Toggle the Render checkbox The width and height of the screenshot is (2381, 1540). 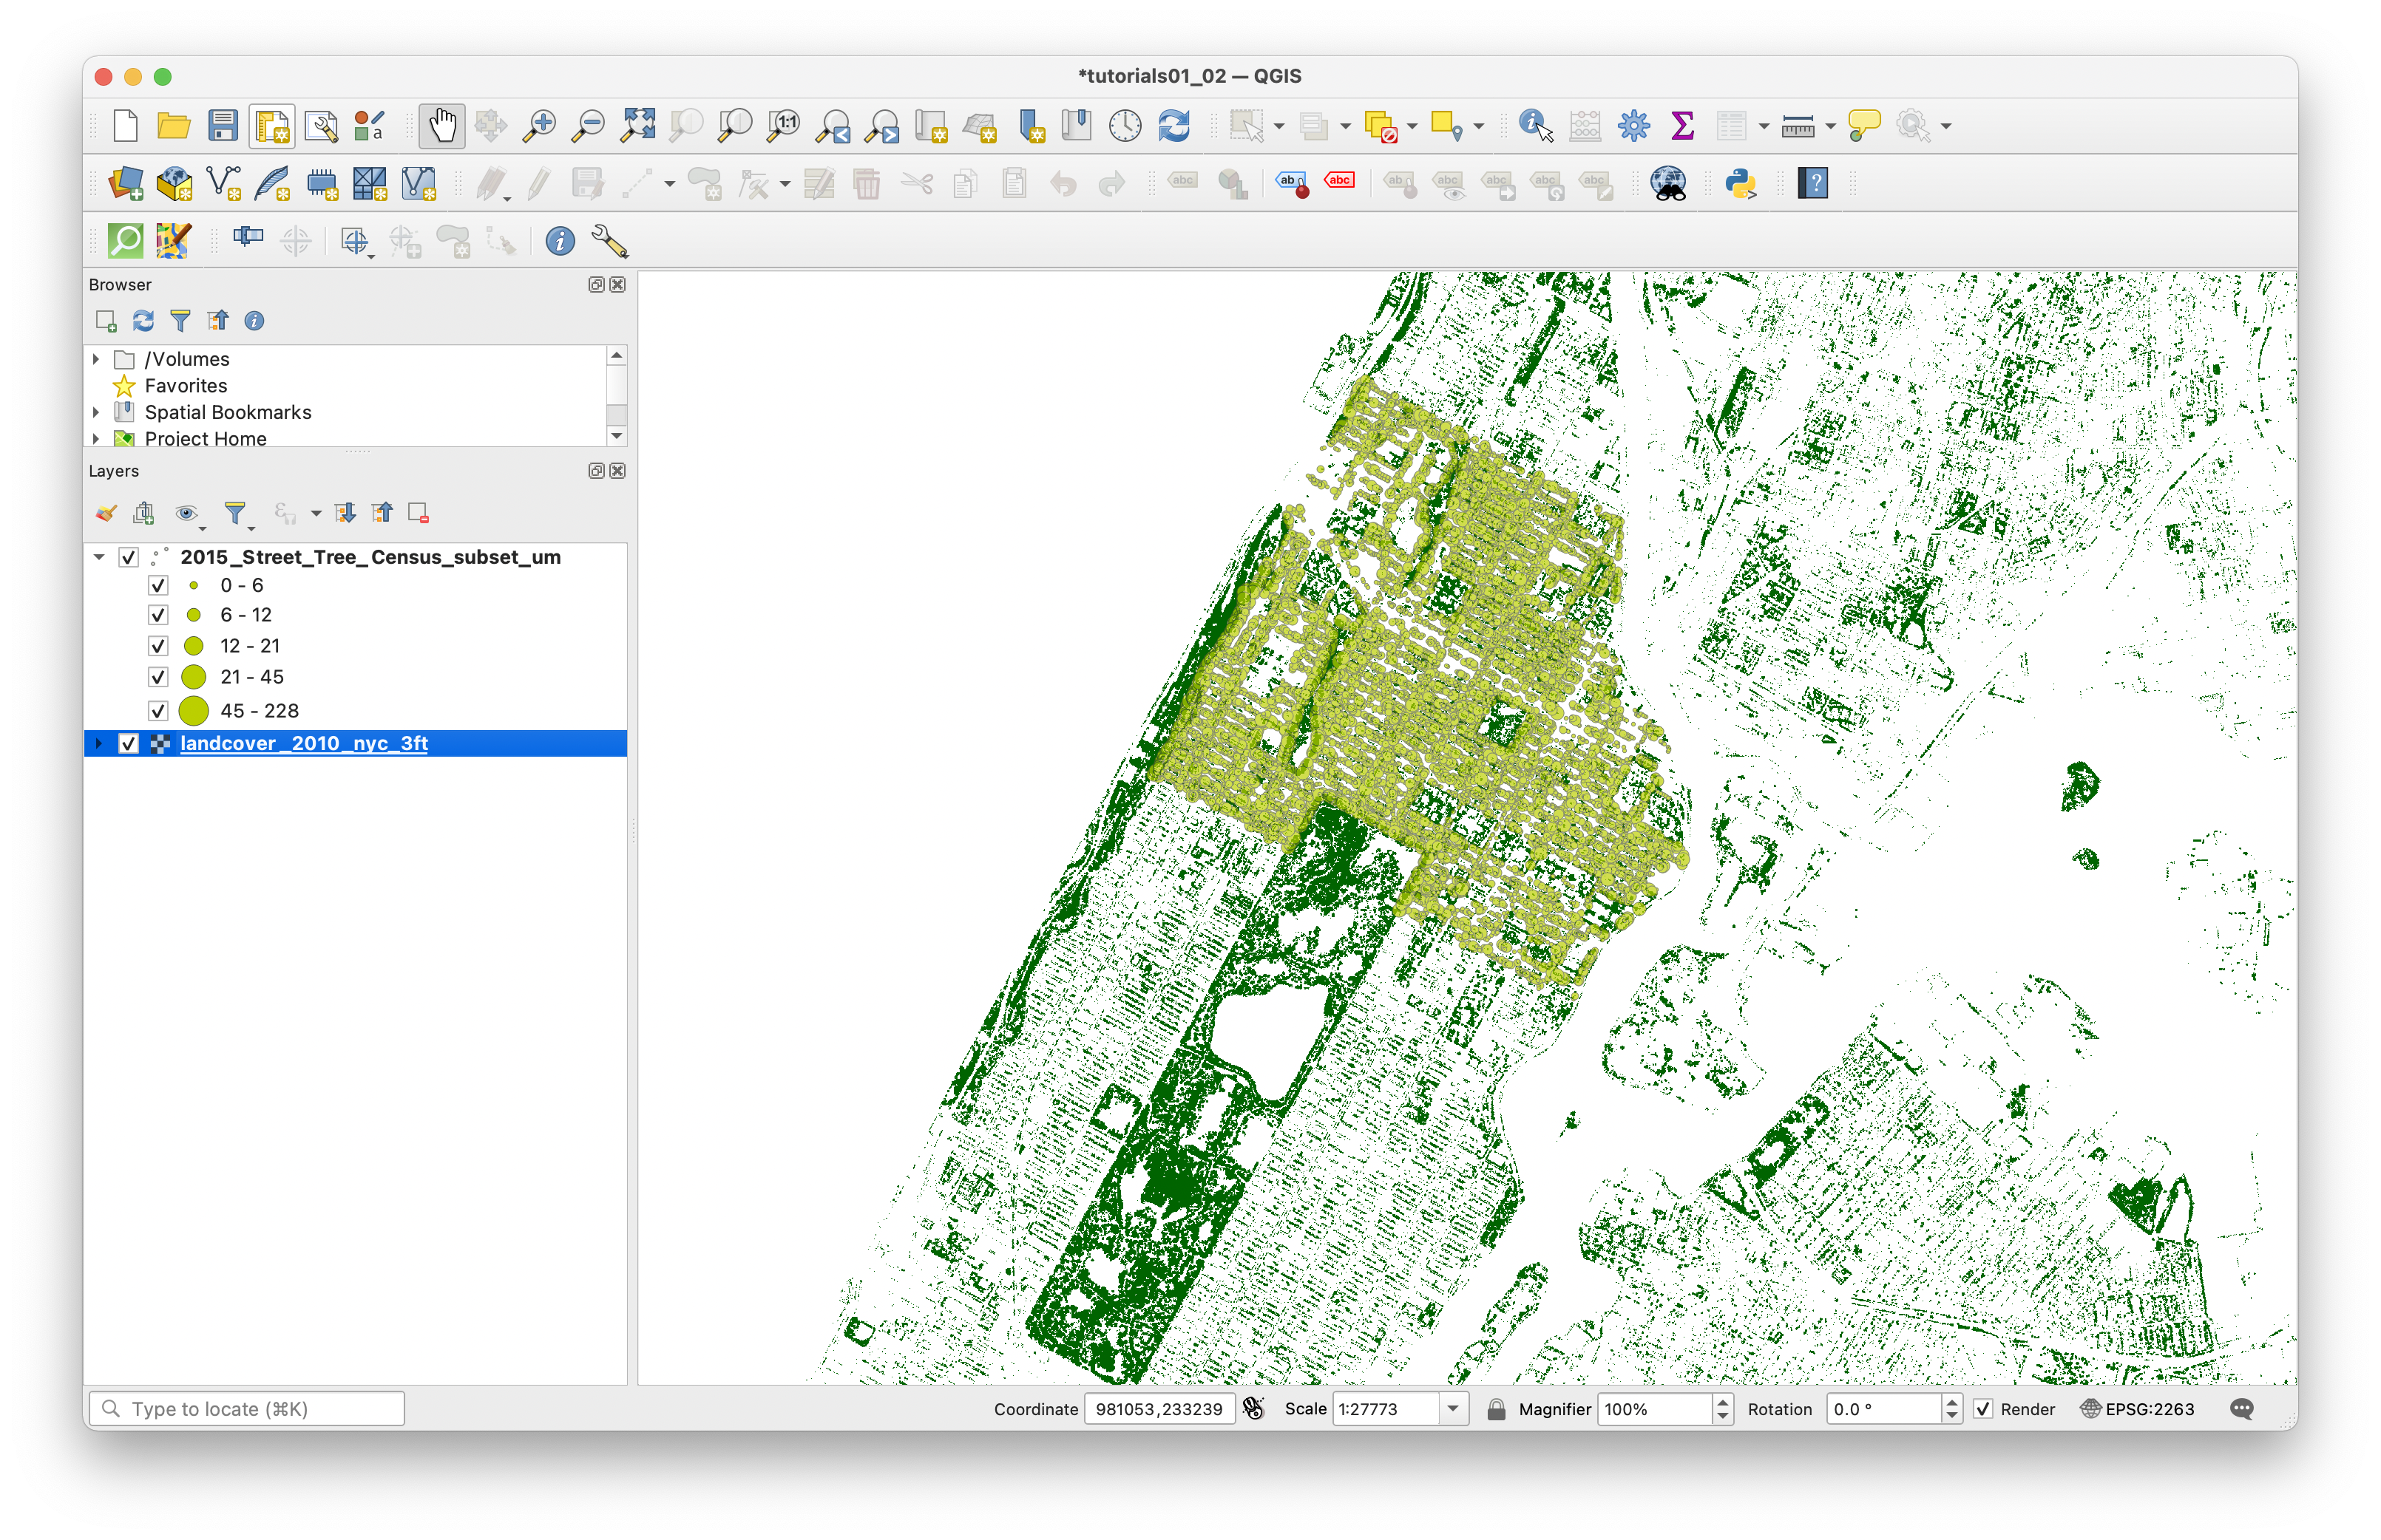(1983, 1409)
